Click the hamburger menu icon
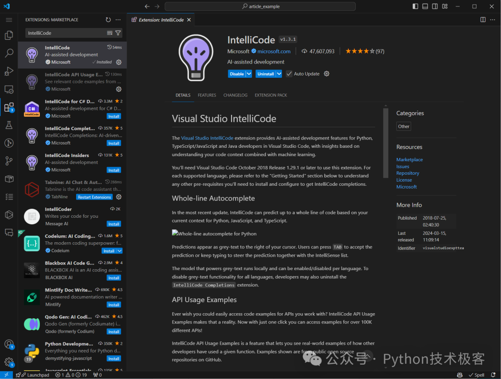 [x=9, y=20]
